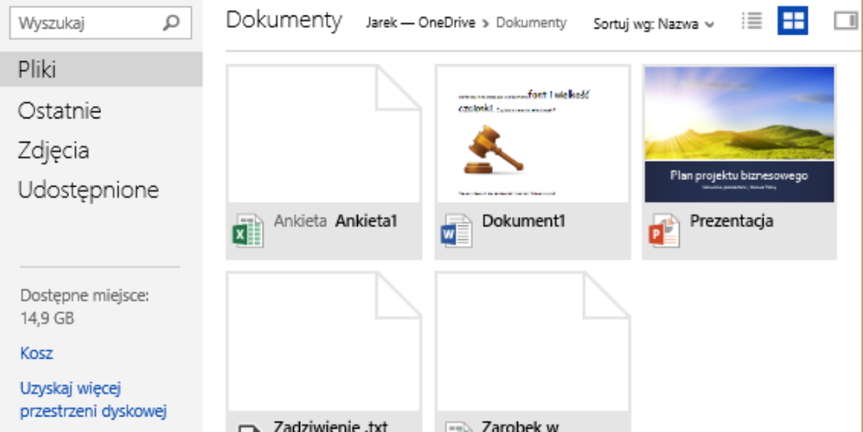This screenshot has height=432, width=863.
Task: Click the Dostępne miejsce 14,9 GB text
Action: 84,307
